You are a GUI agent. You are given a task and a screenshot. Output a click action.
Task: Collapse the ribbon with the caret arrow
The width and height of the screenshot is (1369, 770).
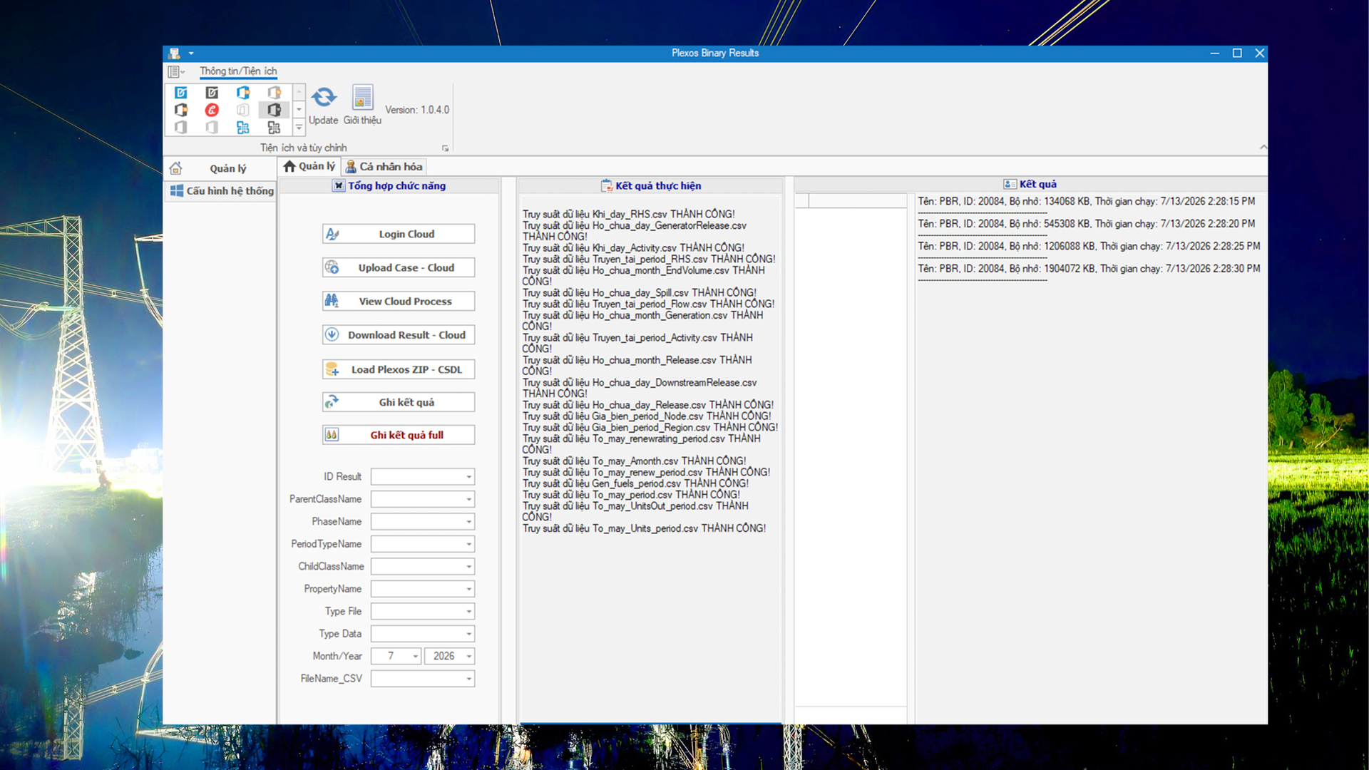tap(1263, 147)
